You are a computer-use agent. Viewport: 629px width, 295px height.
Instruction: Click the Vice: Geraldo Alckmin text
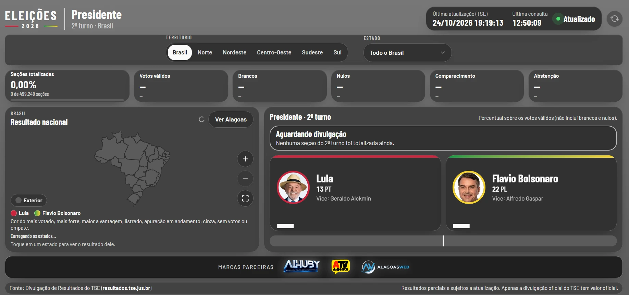(344, 198)
